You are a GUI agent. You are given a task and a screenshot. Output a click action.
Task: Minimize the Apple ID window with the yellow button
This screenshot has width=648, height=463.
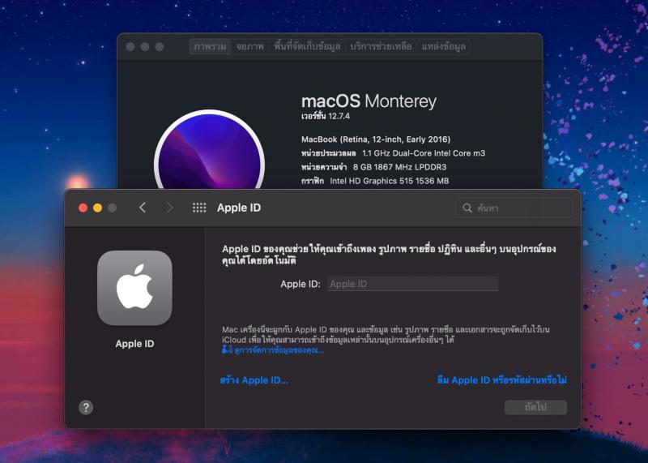97,208
